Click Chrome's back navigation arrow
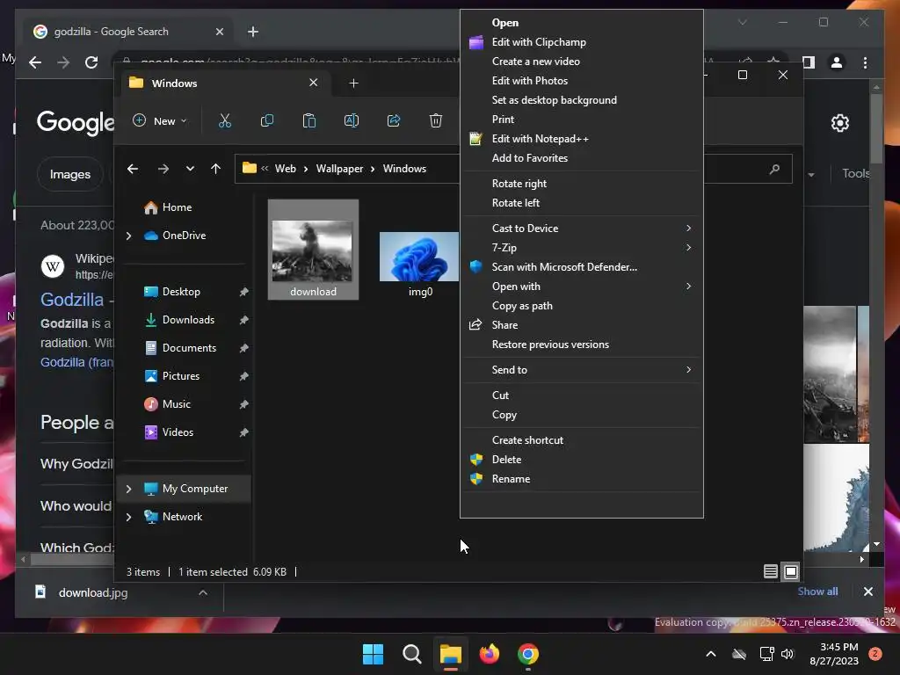 click(x=35, y=62)
